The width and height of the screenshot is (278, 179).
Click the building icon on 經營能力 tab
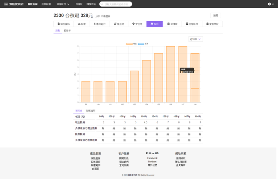click(187, 24)
